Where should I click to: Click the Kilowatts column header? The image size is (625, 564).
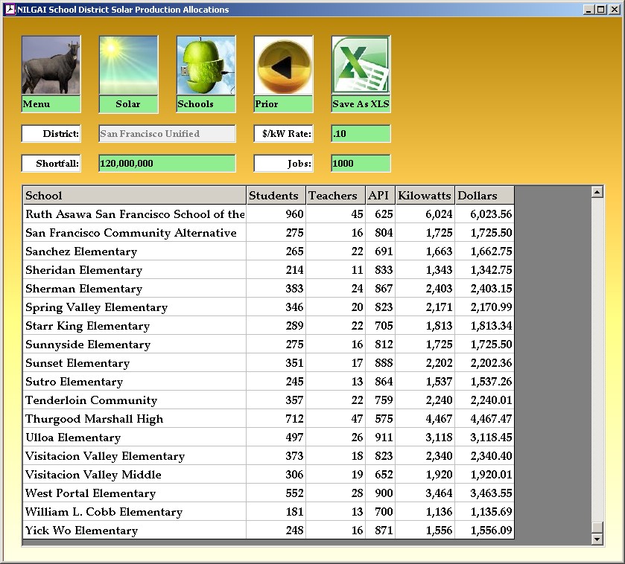pyautogui.click(x=425, y=196)
